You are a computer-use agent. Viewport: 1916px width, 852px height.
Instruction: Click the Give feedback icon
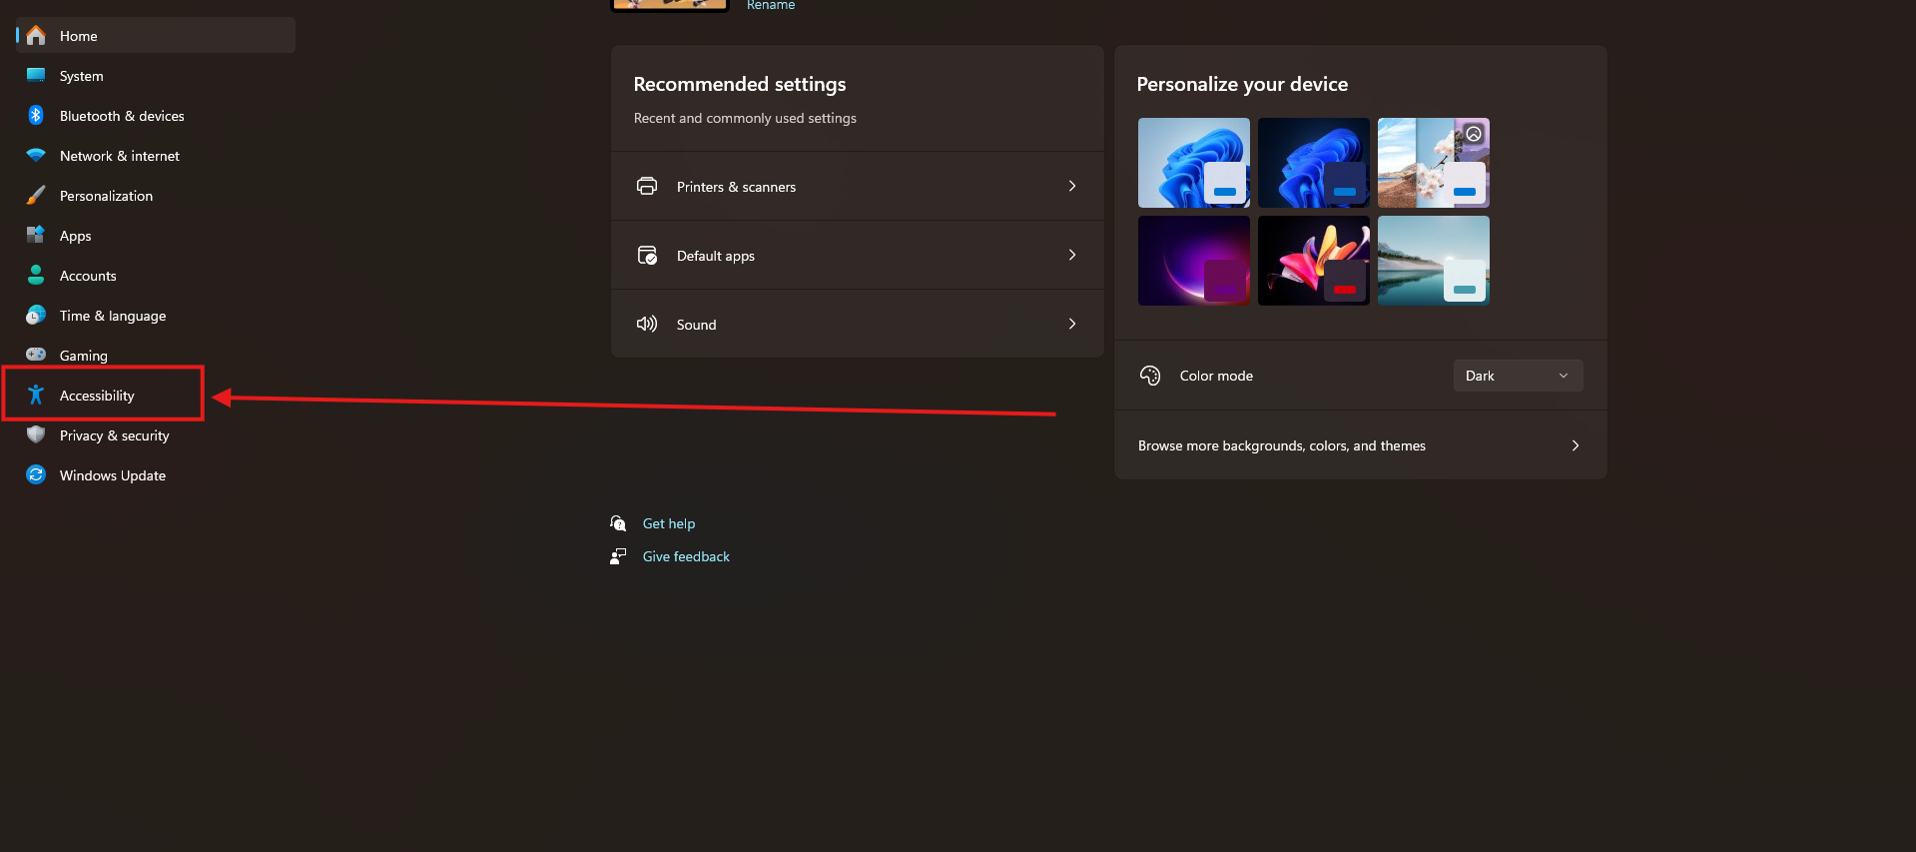pos(618,556)
